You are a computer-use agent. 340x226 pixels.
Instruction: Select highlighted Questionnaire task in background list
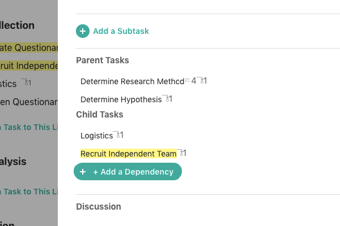point(29,47)
